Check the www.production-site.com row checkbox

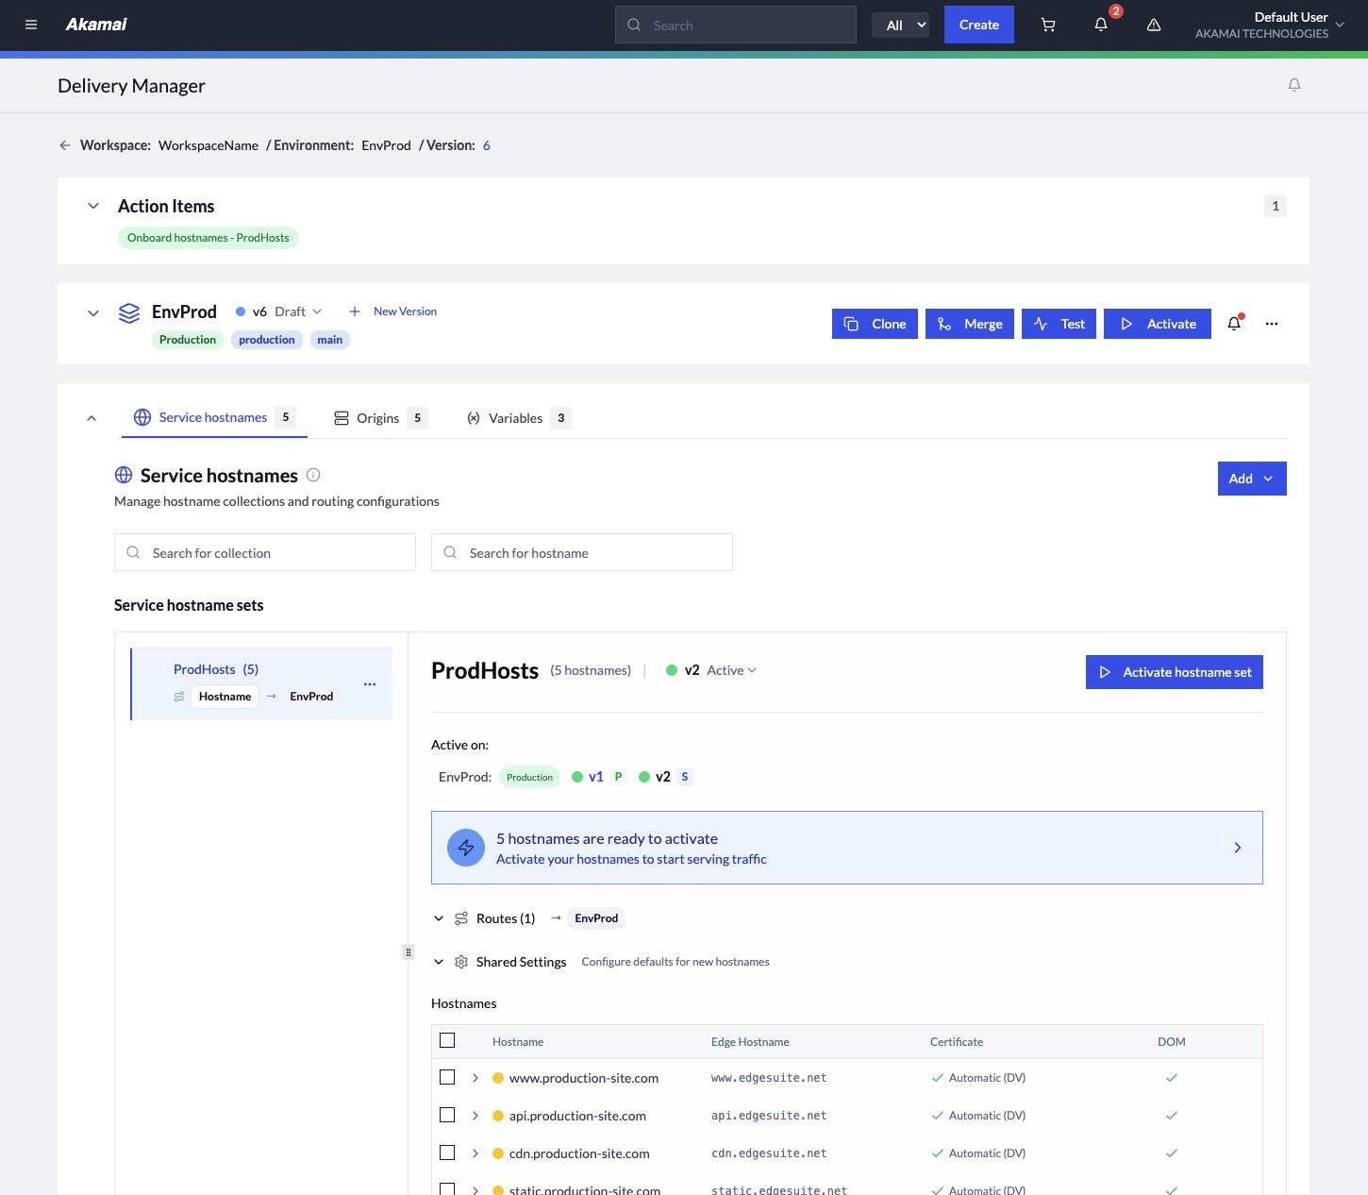tap(447, 1077)
